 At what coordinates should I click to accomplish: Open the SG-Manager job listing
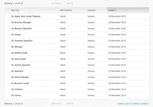pyautogui.click(x=17, y=47)
